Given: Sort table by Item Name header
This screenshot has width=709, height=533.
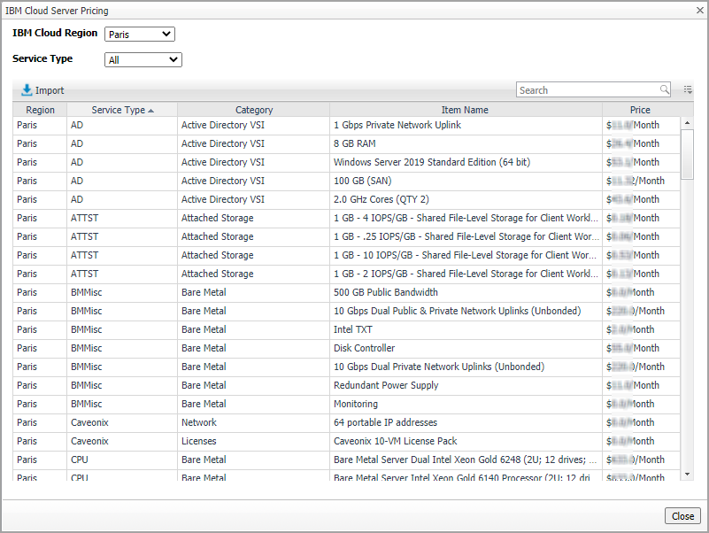Looking at the screenshot, I should pyautogui.click(x=465, y=111).
